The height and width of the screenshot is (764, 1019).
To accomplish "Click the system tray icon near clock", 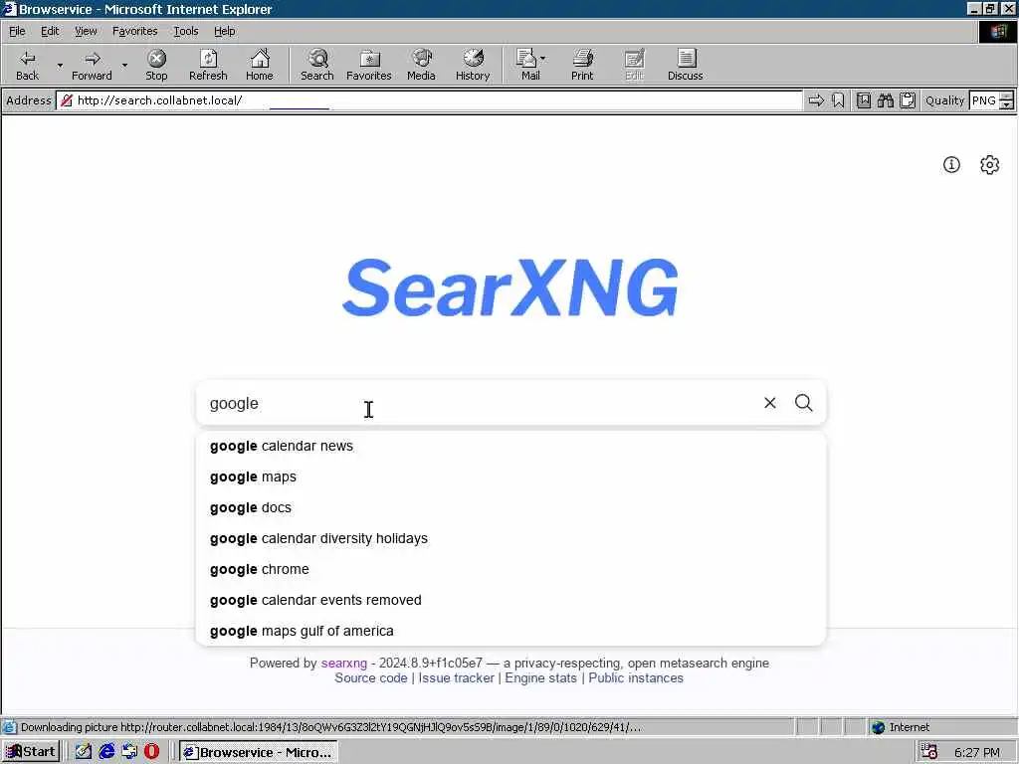I will click(x=929, y=752).
